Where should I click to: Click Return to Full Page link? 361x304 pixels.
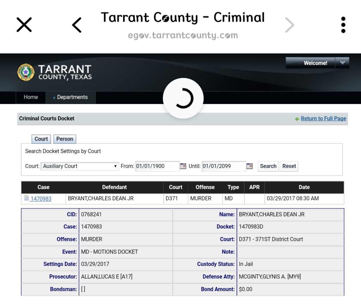click(323, 118)
